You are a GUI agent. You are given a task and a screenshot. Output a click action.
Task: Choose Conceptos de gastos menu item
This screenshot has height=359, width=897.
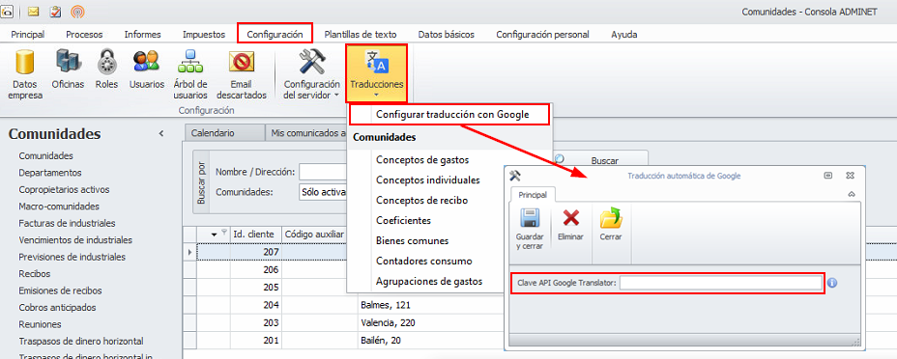[422, 160]
